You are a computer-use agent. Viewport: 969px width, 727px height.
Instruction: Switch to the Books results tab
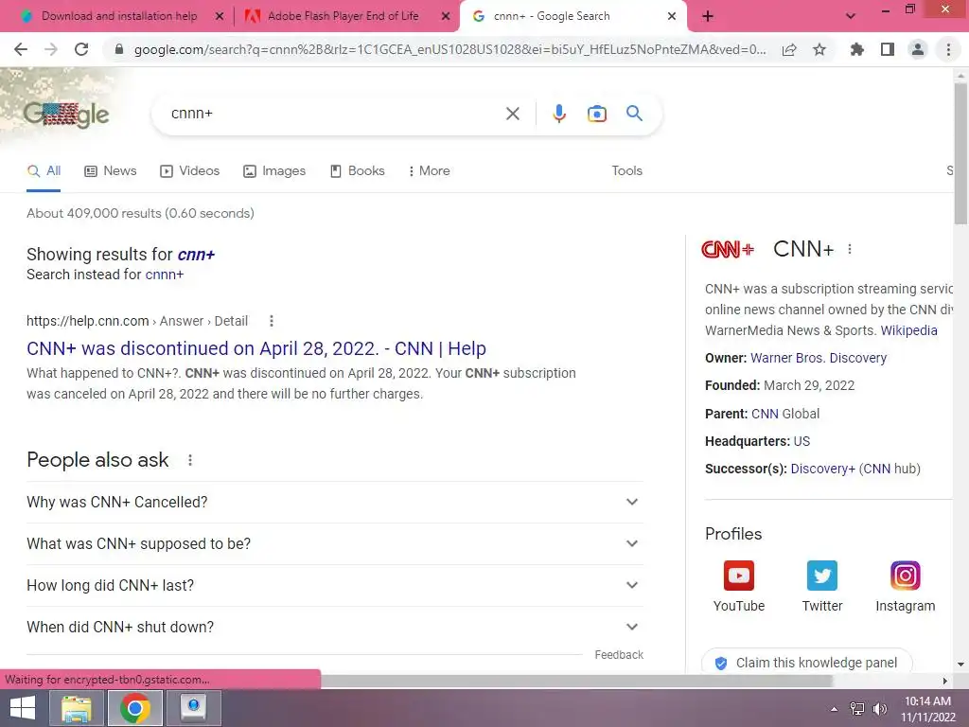(357, 171)
